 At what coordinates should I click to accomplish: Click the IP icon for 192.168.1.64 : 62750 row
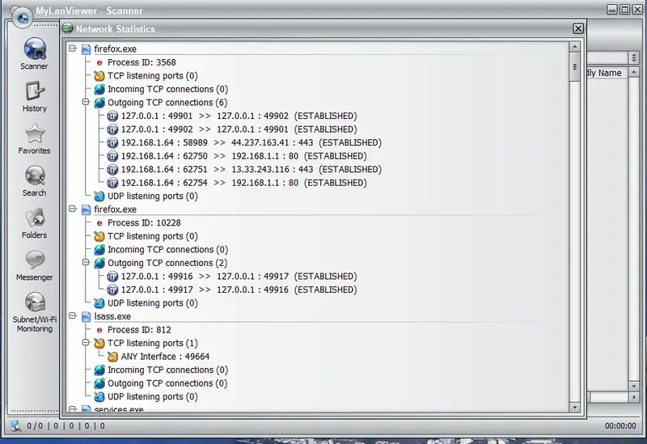112,156
